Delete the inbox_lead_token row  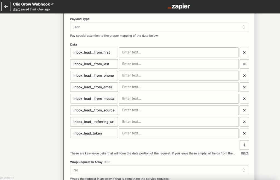click(244, 133)
